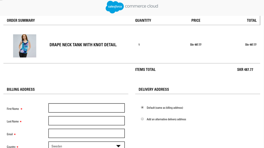This screenshot has height=148, width=264.
Task: Click the Salesforce cloud logo
Action: coord(115,7)
